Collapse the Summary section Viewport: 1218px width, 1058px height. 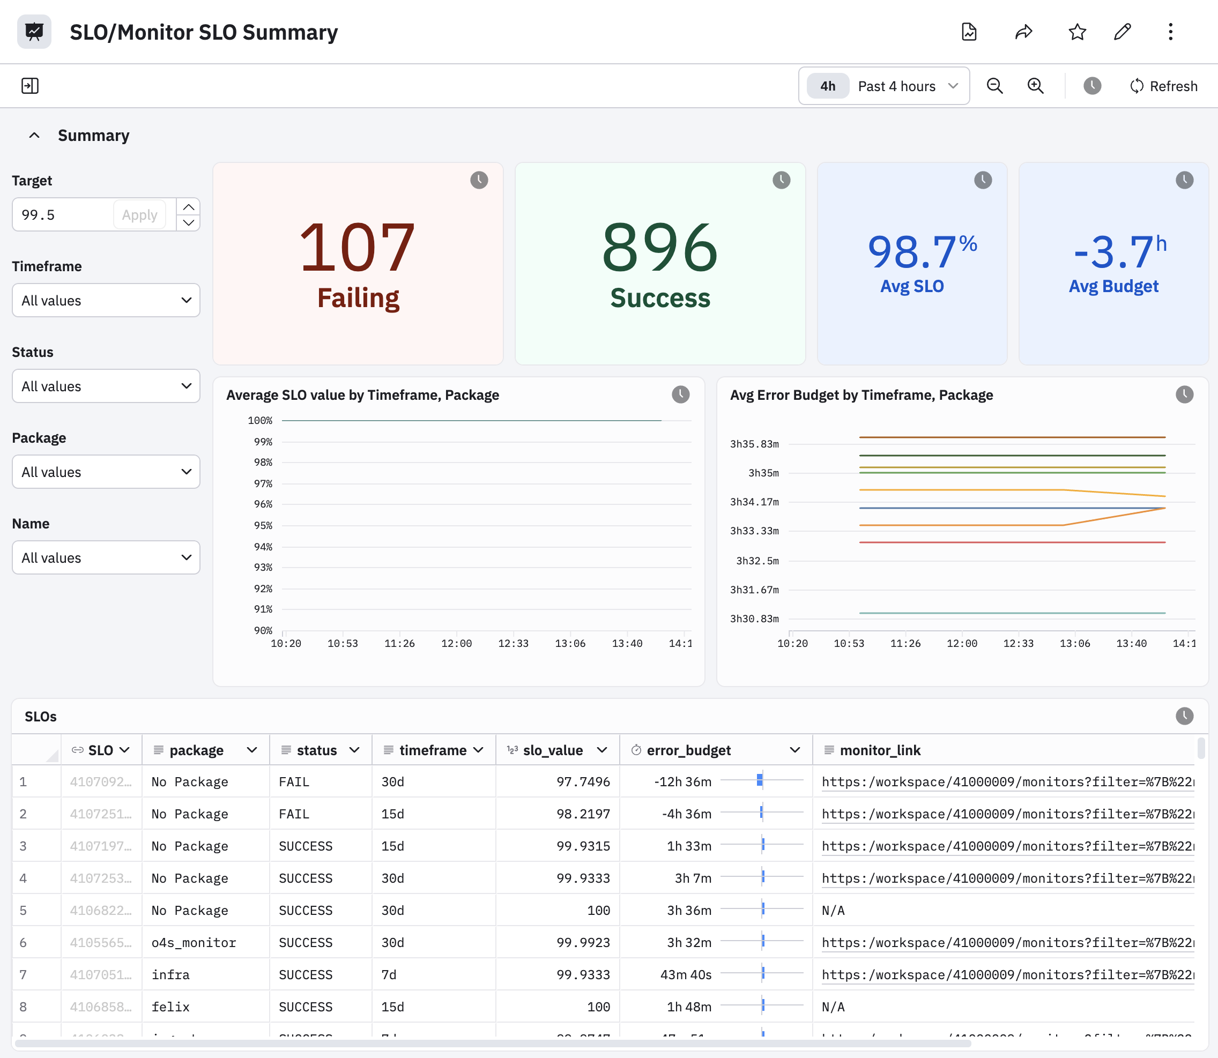click(34, 136)
